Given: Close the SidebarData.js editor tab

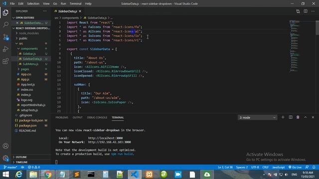Looking at the screenshot, I should pyautogui.click(x=80, y=11).
